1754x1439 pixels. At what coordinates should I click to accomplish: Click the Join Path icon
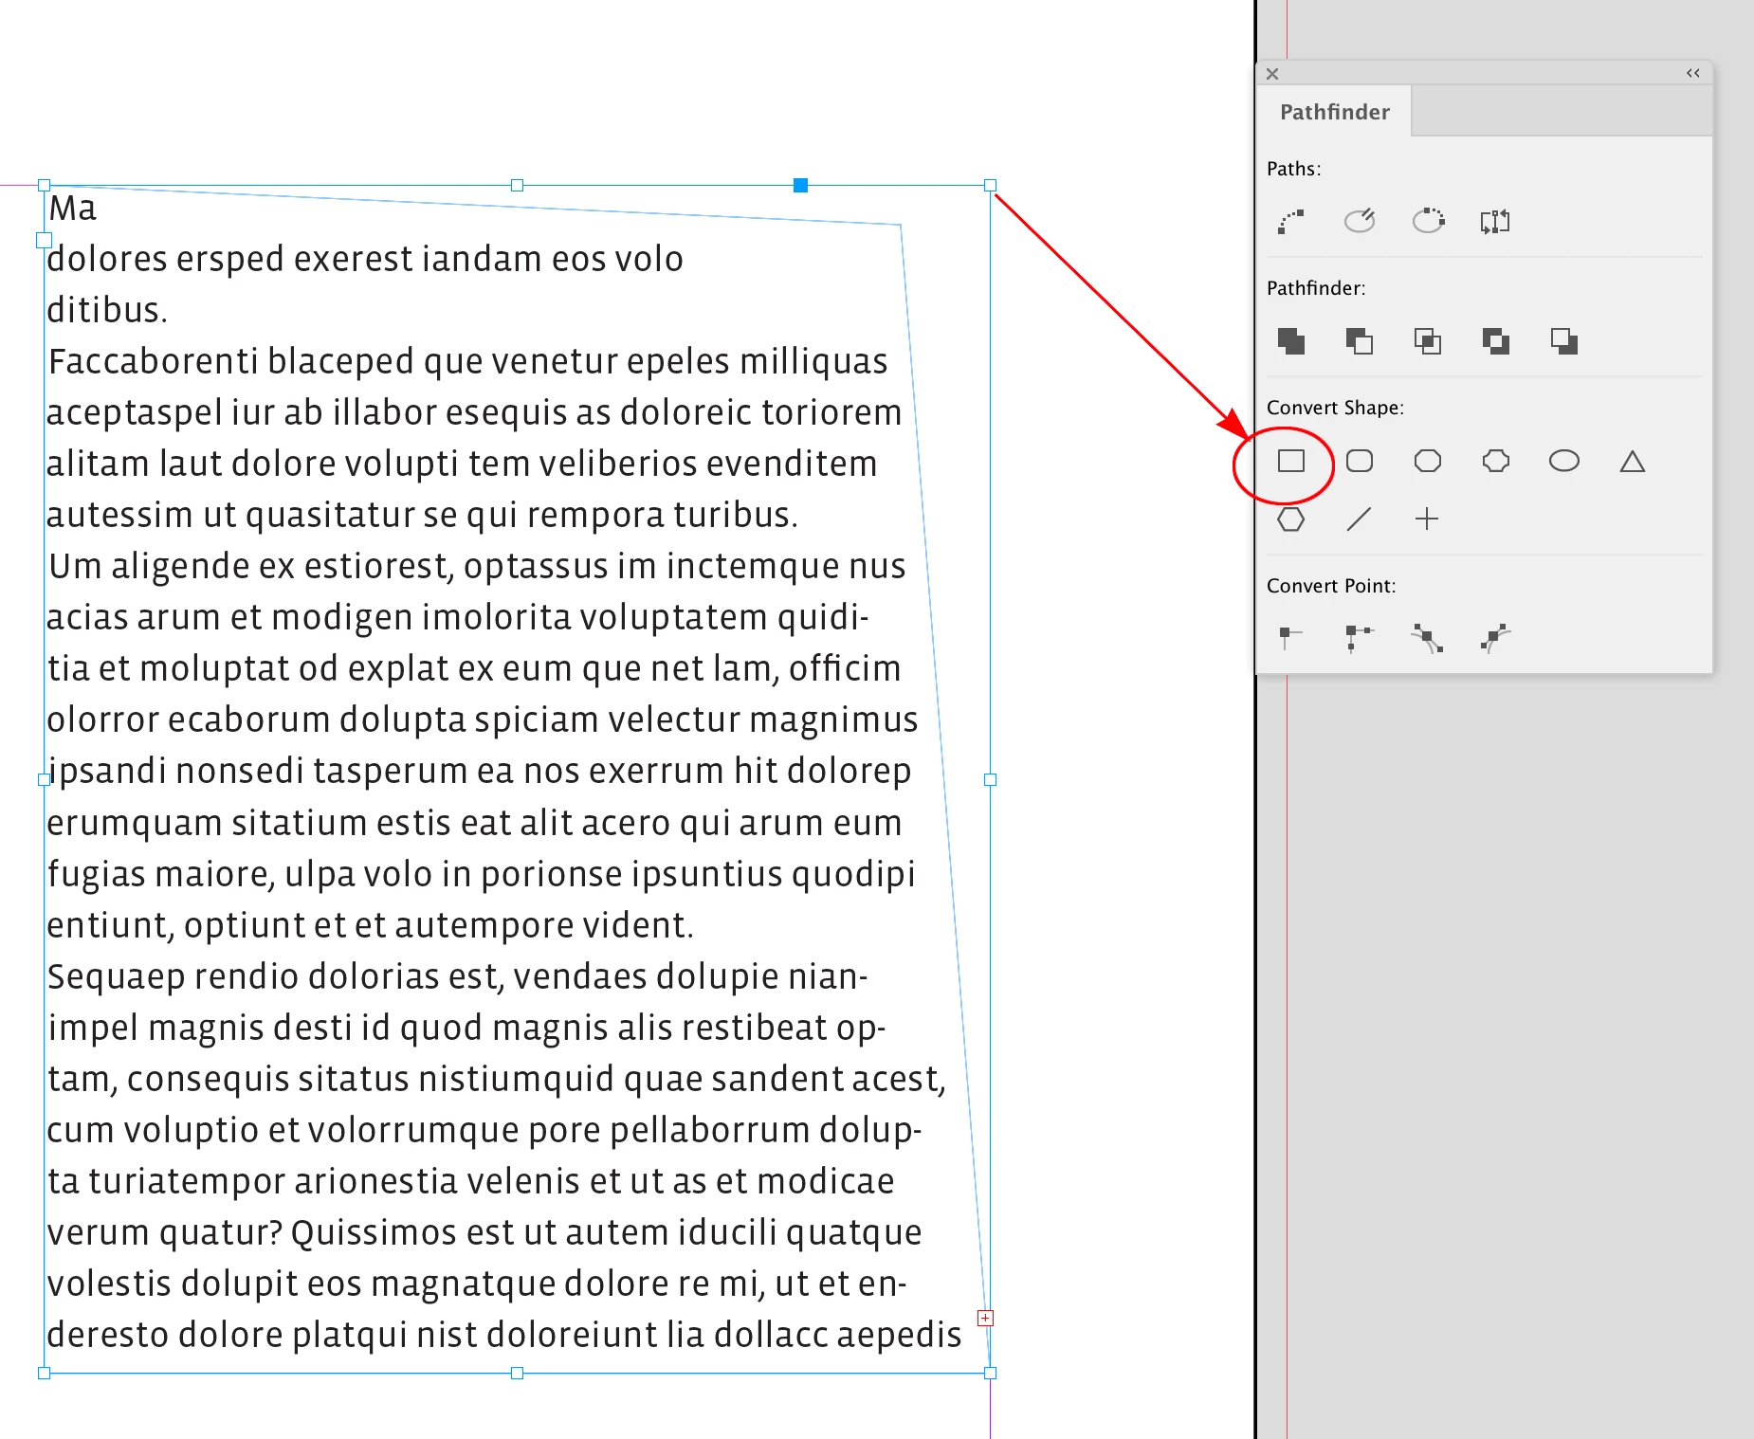click(1290, 222)
